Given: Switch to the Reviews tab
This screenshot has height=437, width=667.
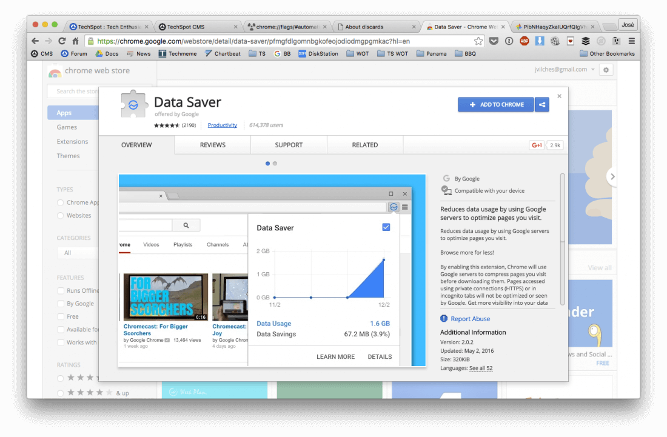Looking at the screenshot, I should (213, 145).
